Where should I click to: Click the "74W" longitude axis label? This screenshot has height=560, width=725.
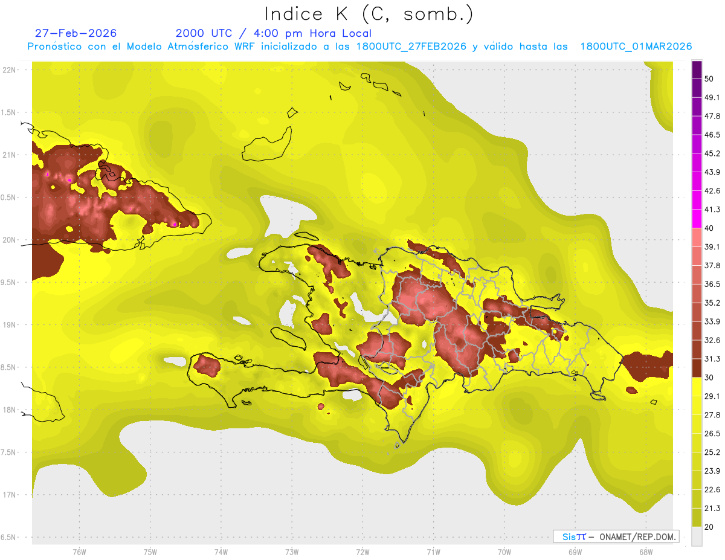click(221, 552)
